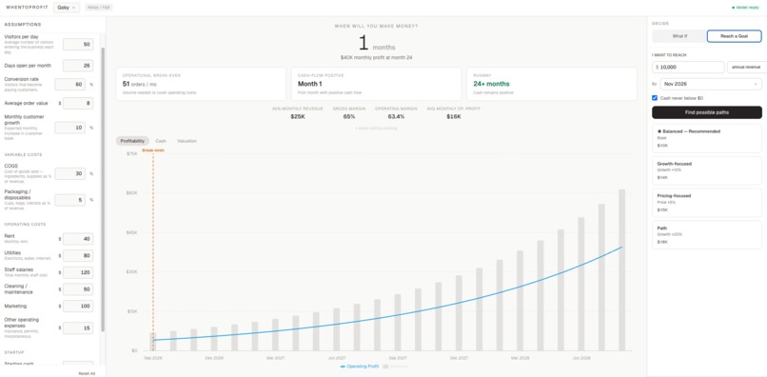
Task: Click the $25K avg monthly revenue value
Action: point(298,117)
